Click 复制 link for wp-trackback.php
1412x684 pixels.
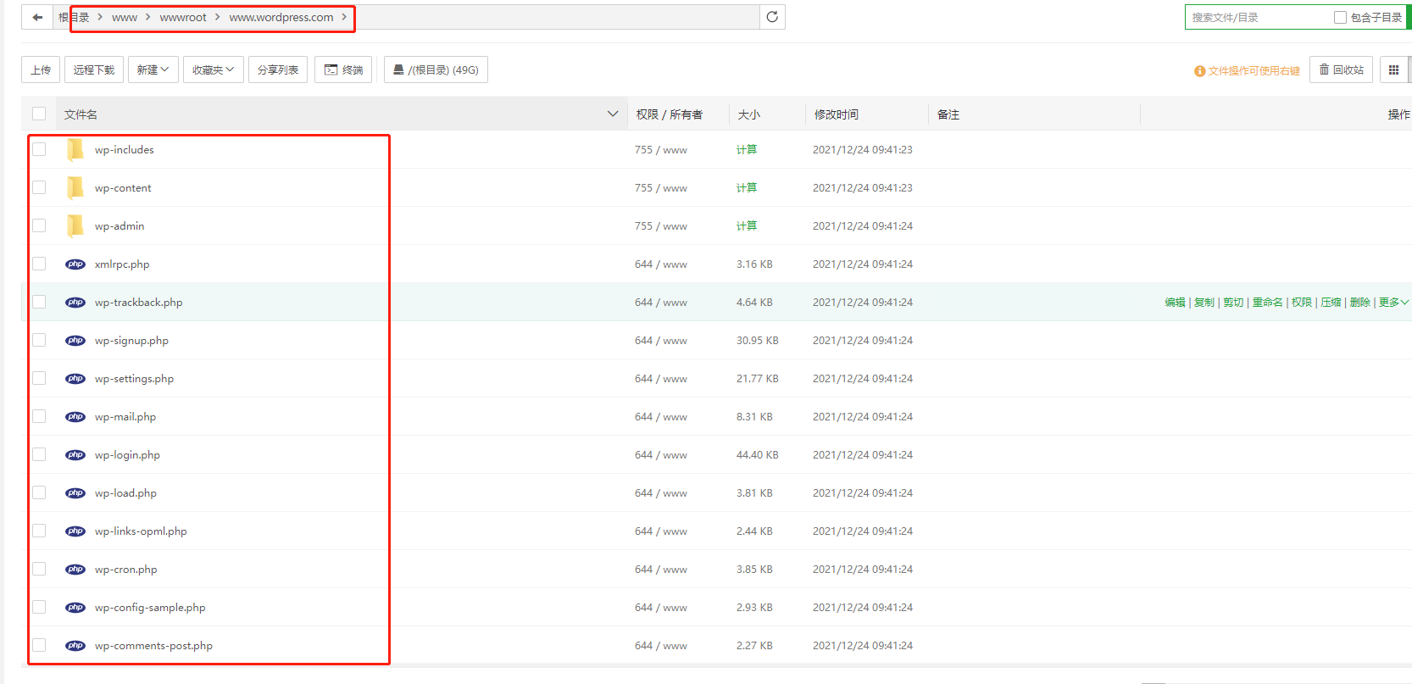point(1204,302)
